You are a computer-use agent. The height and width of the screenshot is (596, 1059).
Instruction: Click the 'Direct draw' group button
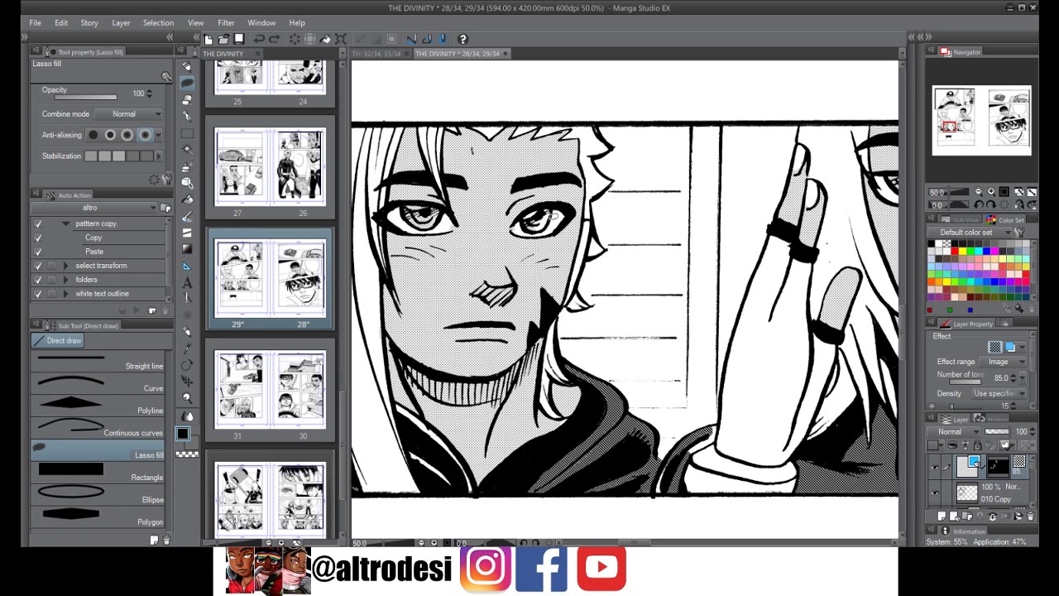[57, 341]
